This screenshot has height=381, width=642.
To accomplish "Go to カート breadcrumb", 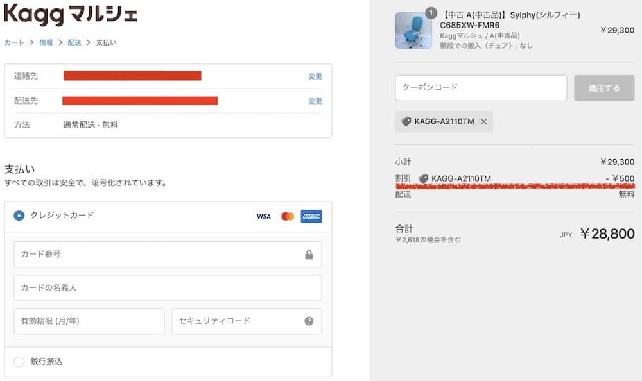I will (14, 42).
